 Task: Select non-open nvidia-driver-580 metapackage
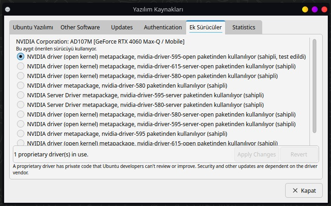21,85
